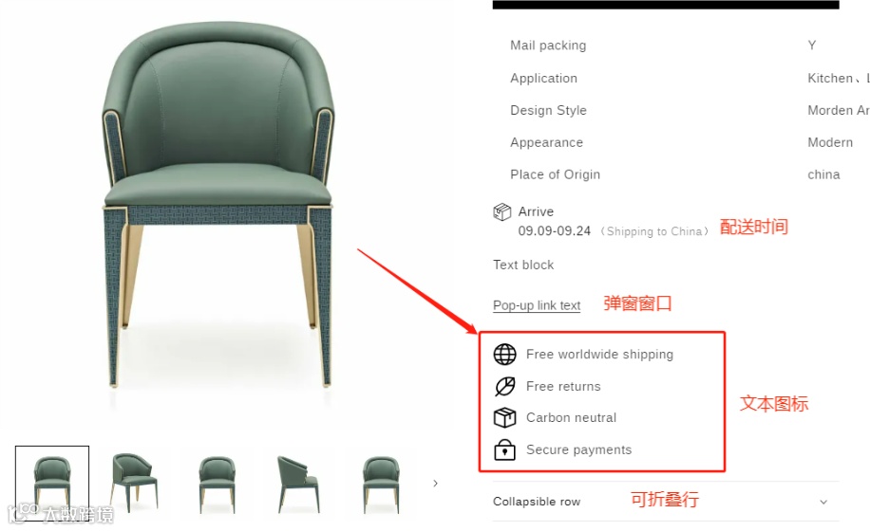Click the padlock icon for Secure payments

504,449
